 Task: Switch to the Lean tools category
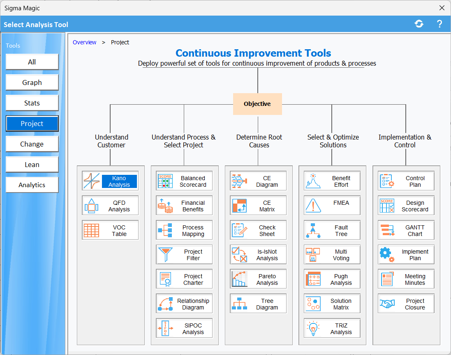[x=32, y=165]
